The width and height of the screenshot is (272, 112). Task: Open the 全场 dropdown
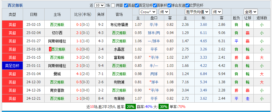click(250, 12)
